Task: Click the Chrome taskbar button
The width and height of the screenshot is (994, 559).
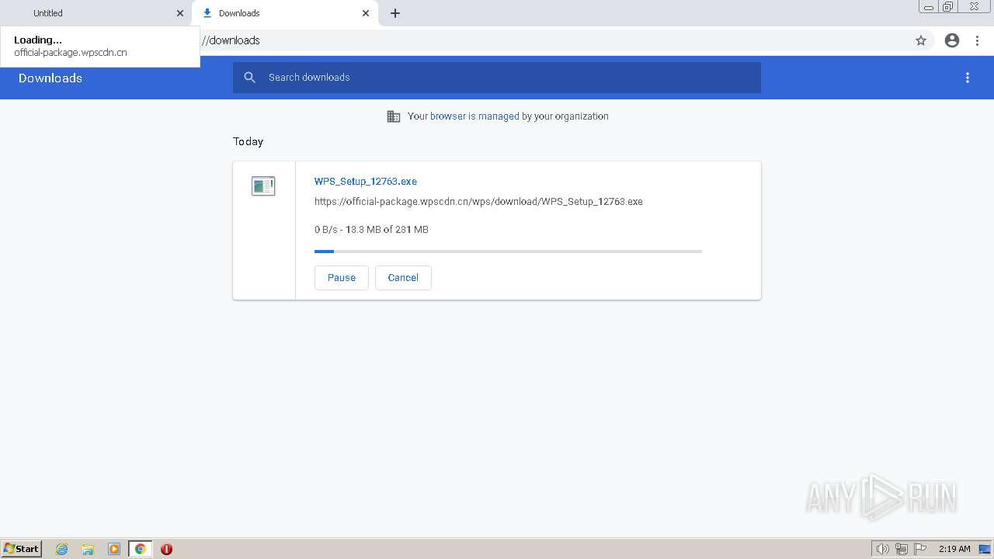Action: pyautogui.click(x=141, y=549)
